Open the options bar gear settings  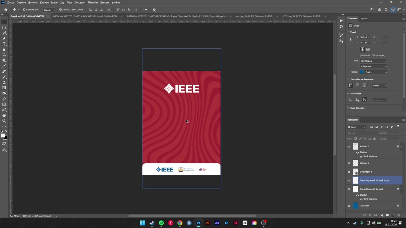(x=154, y=10)
